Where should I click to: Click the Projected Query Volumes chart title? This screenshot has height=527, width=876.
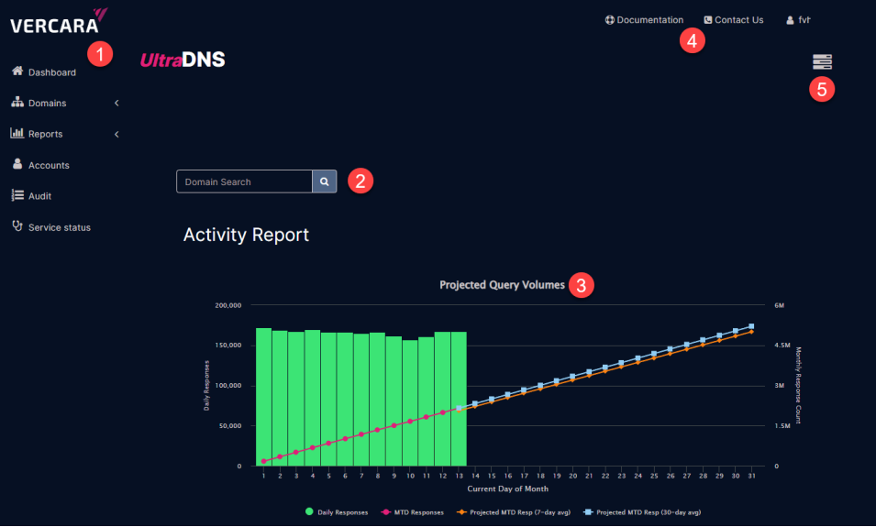[x=502, y=285]
